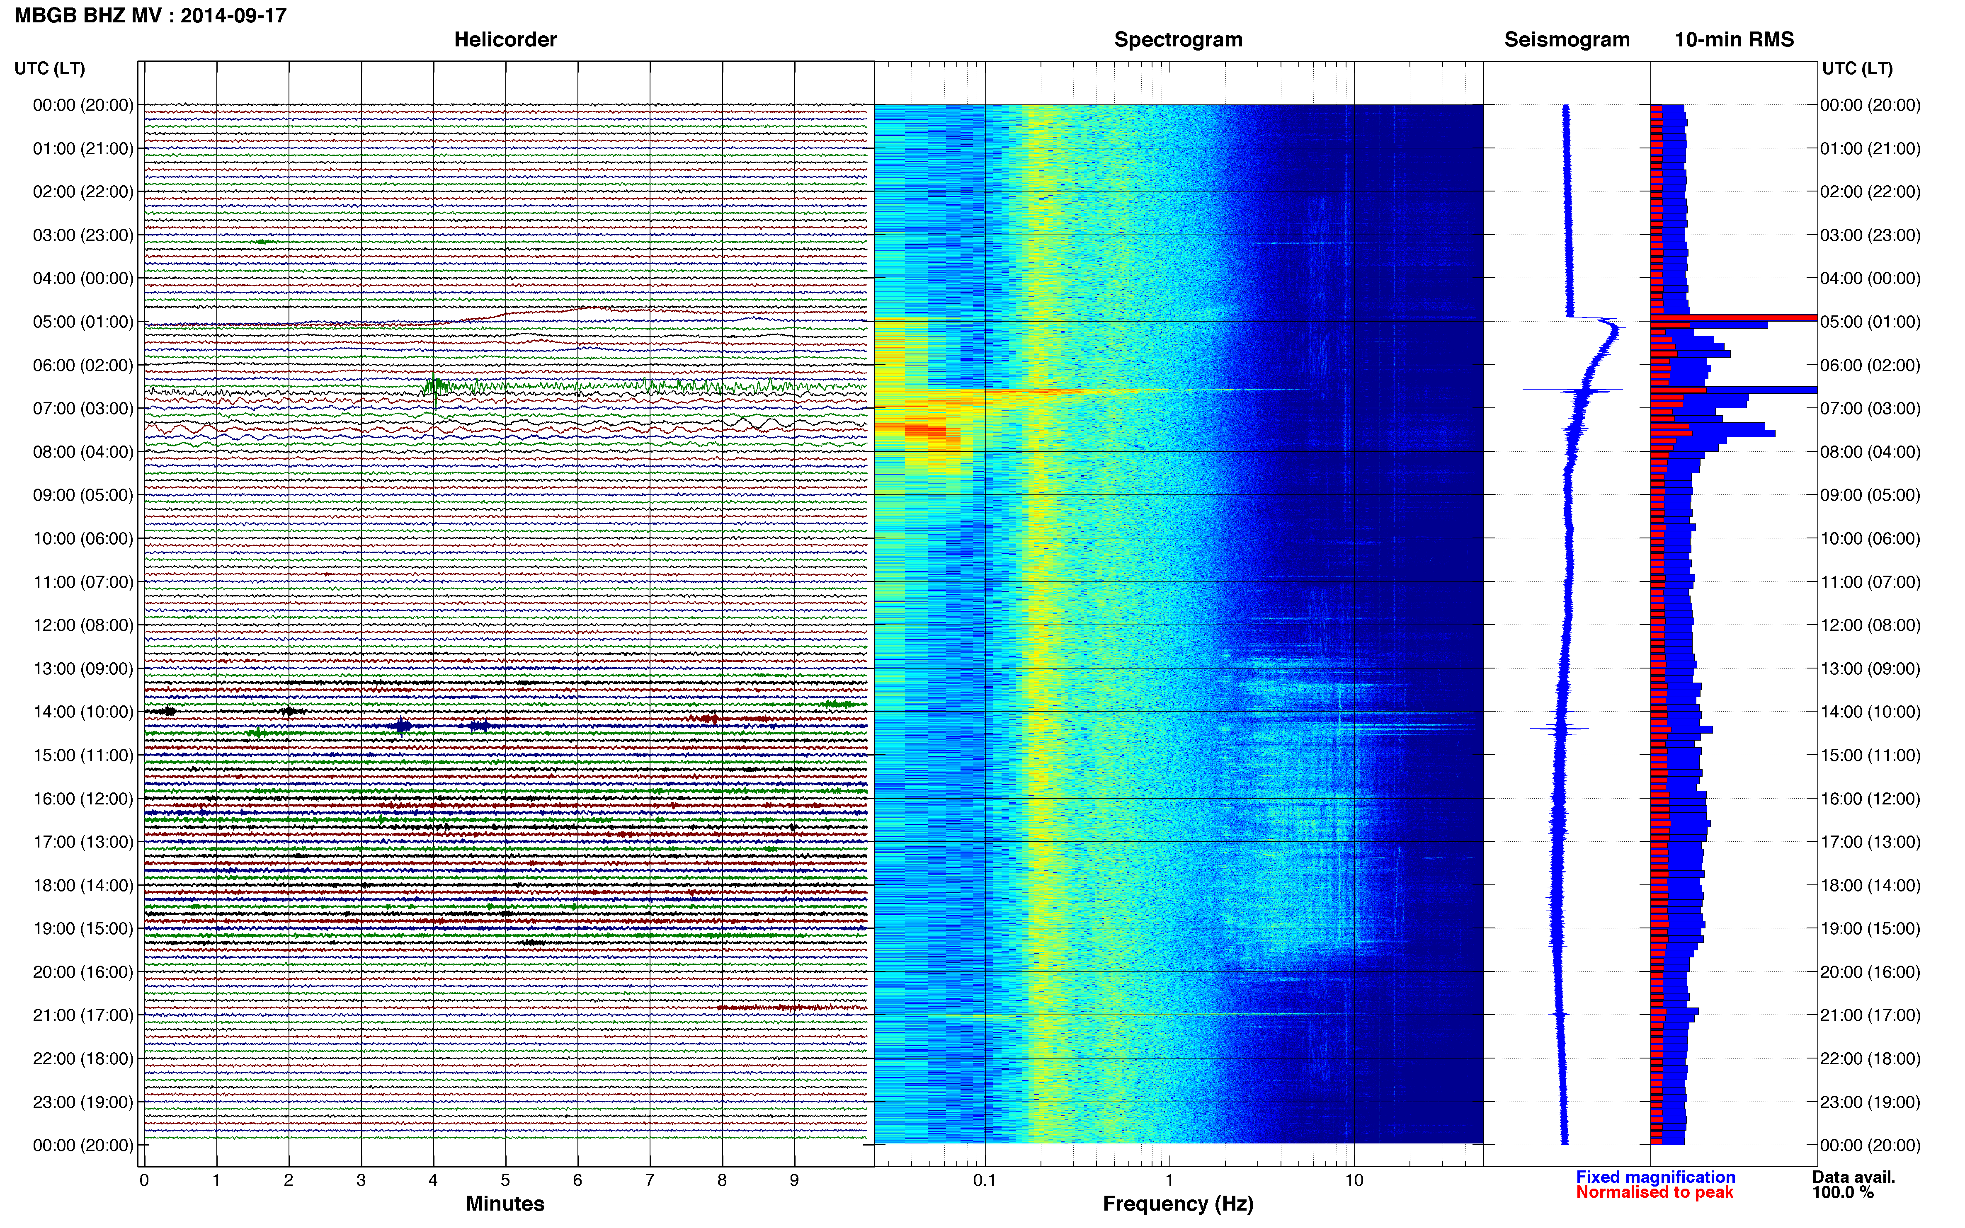Click the large green helicorder burst before 07:00
This screenshot has height=1228, width=1965.
[435, 388]
